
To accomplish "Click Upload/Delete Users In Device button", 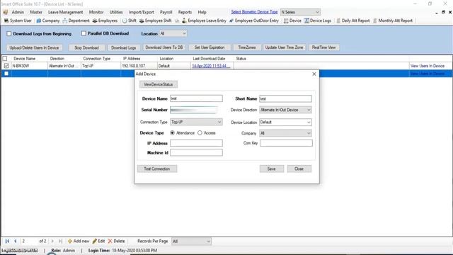I will pos(34,47).
